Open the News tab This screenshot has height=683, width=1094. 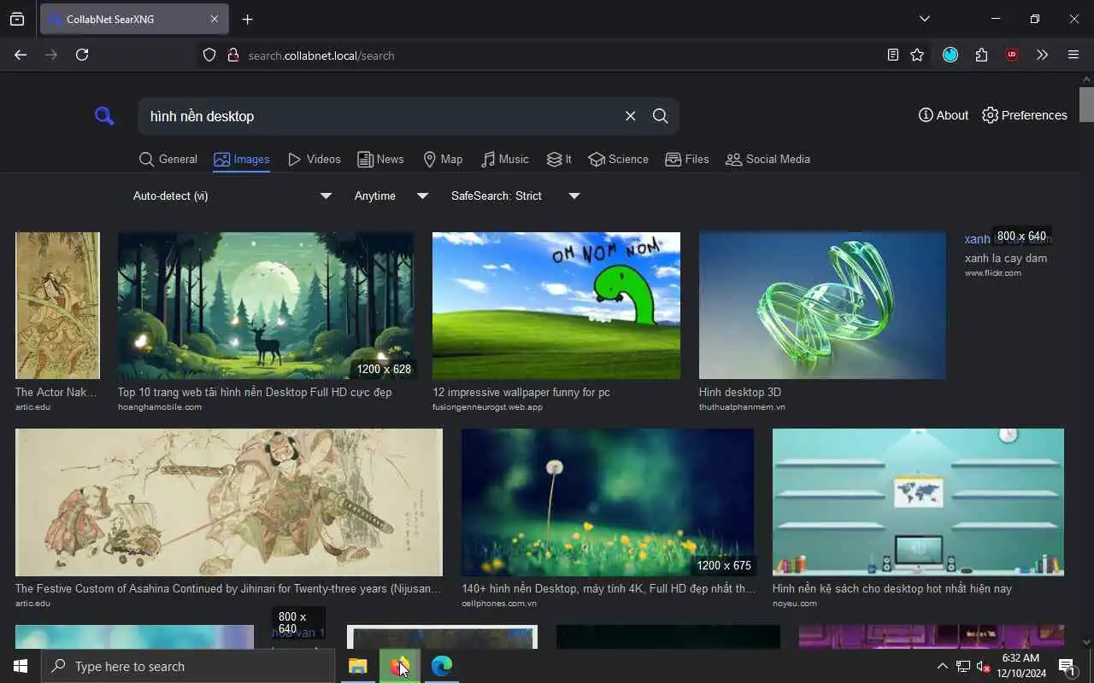point(380,160)
